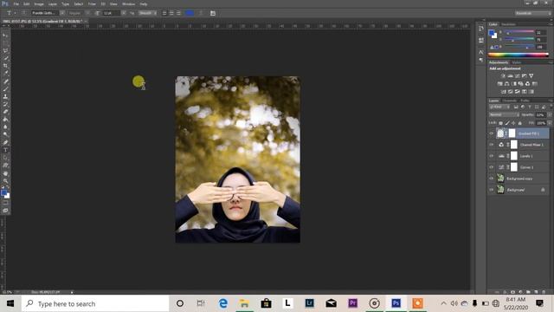Left align text in options bar
The width and height of the screenshot is (554, 312).
point(164,13)
